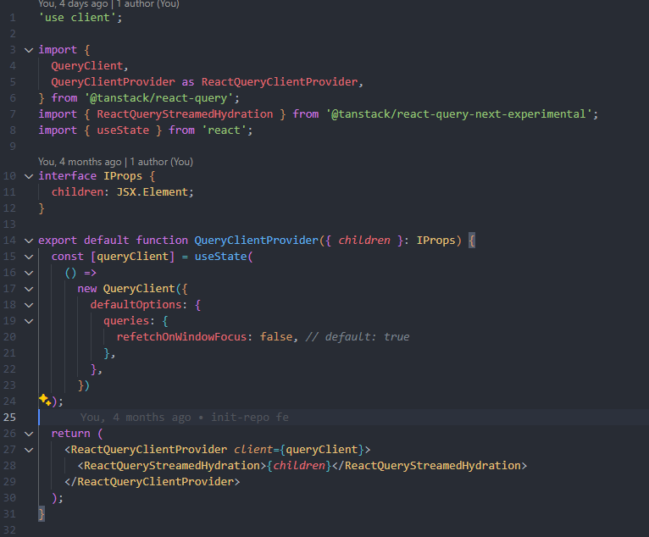Viewport: 649px width, 537px height.
Task: Fold the arrow function at line 16
Action: click(x=29, y=273)
